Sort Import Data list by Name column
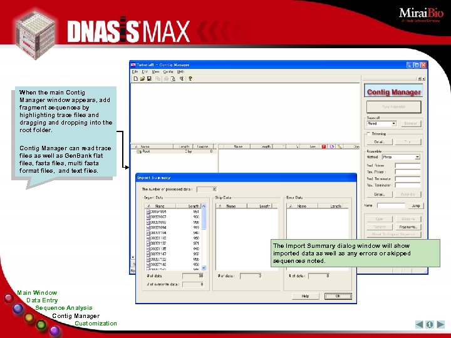The image size is (451, 338). click(160, 206)
